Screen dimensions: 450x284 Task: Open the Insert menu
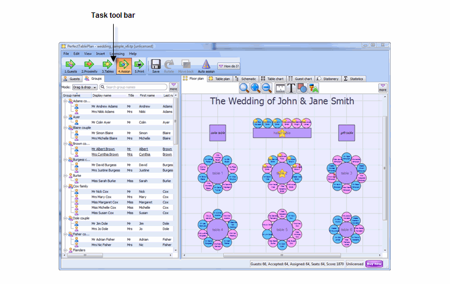point(101,53)
